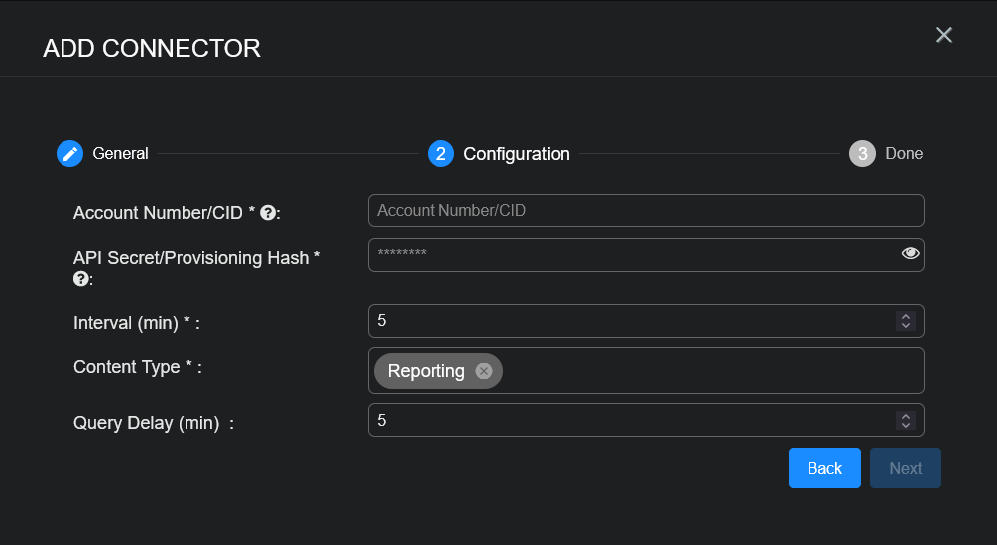Click the number 2 step circle
The height and width of the screenshot is (545, 997).
click(x=440, y=154)
